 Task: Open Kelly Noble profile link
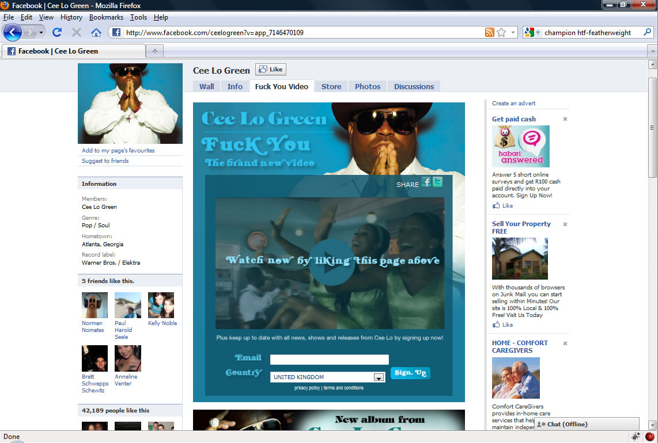pyautogui.click(x=162, y=323)
